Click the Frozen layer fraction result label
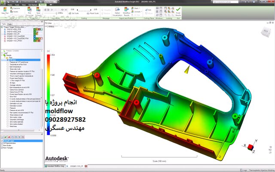Viewport: 275px width, 172px height. (16, 78)
